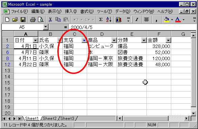Screen dimensions: 198x129
Task: Open the 編集 menu
Action: click(x=38, y=11)
